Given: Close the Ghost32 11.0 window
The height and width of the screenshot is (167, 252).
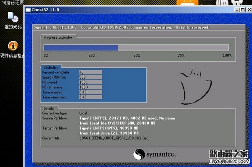Looking at the screenshot, I should 249,10.
